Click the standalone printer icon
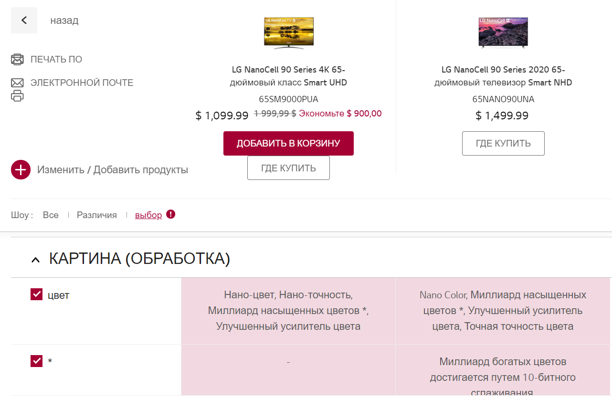 click(x=17, y=95)
